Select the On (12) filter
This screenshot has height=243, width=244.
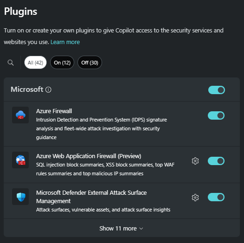[62, 63]
